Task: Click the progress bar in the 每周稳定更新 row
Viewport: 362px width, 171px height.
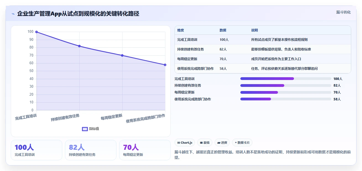Action: [x=286, y=92]
